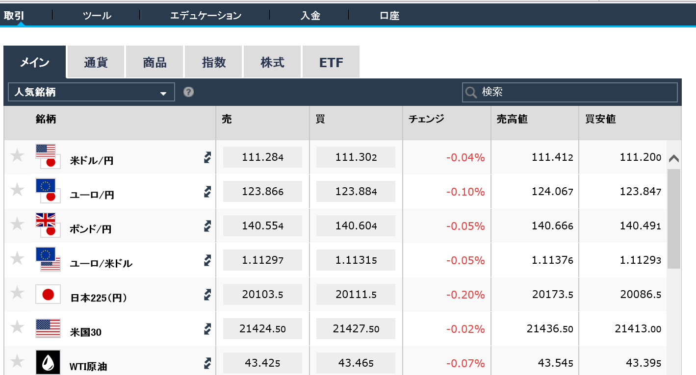Expand ポンド/円 details via its arrows icon

(x=207, y=226)
